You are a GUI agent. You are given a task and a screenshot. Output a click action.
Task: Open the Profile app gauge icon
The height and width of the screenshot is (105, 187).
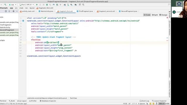(x=54, y=5)
